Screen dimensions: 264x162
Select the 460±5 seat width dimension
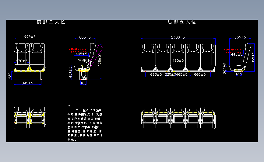[178, 60]
